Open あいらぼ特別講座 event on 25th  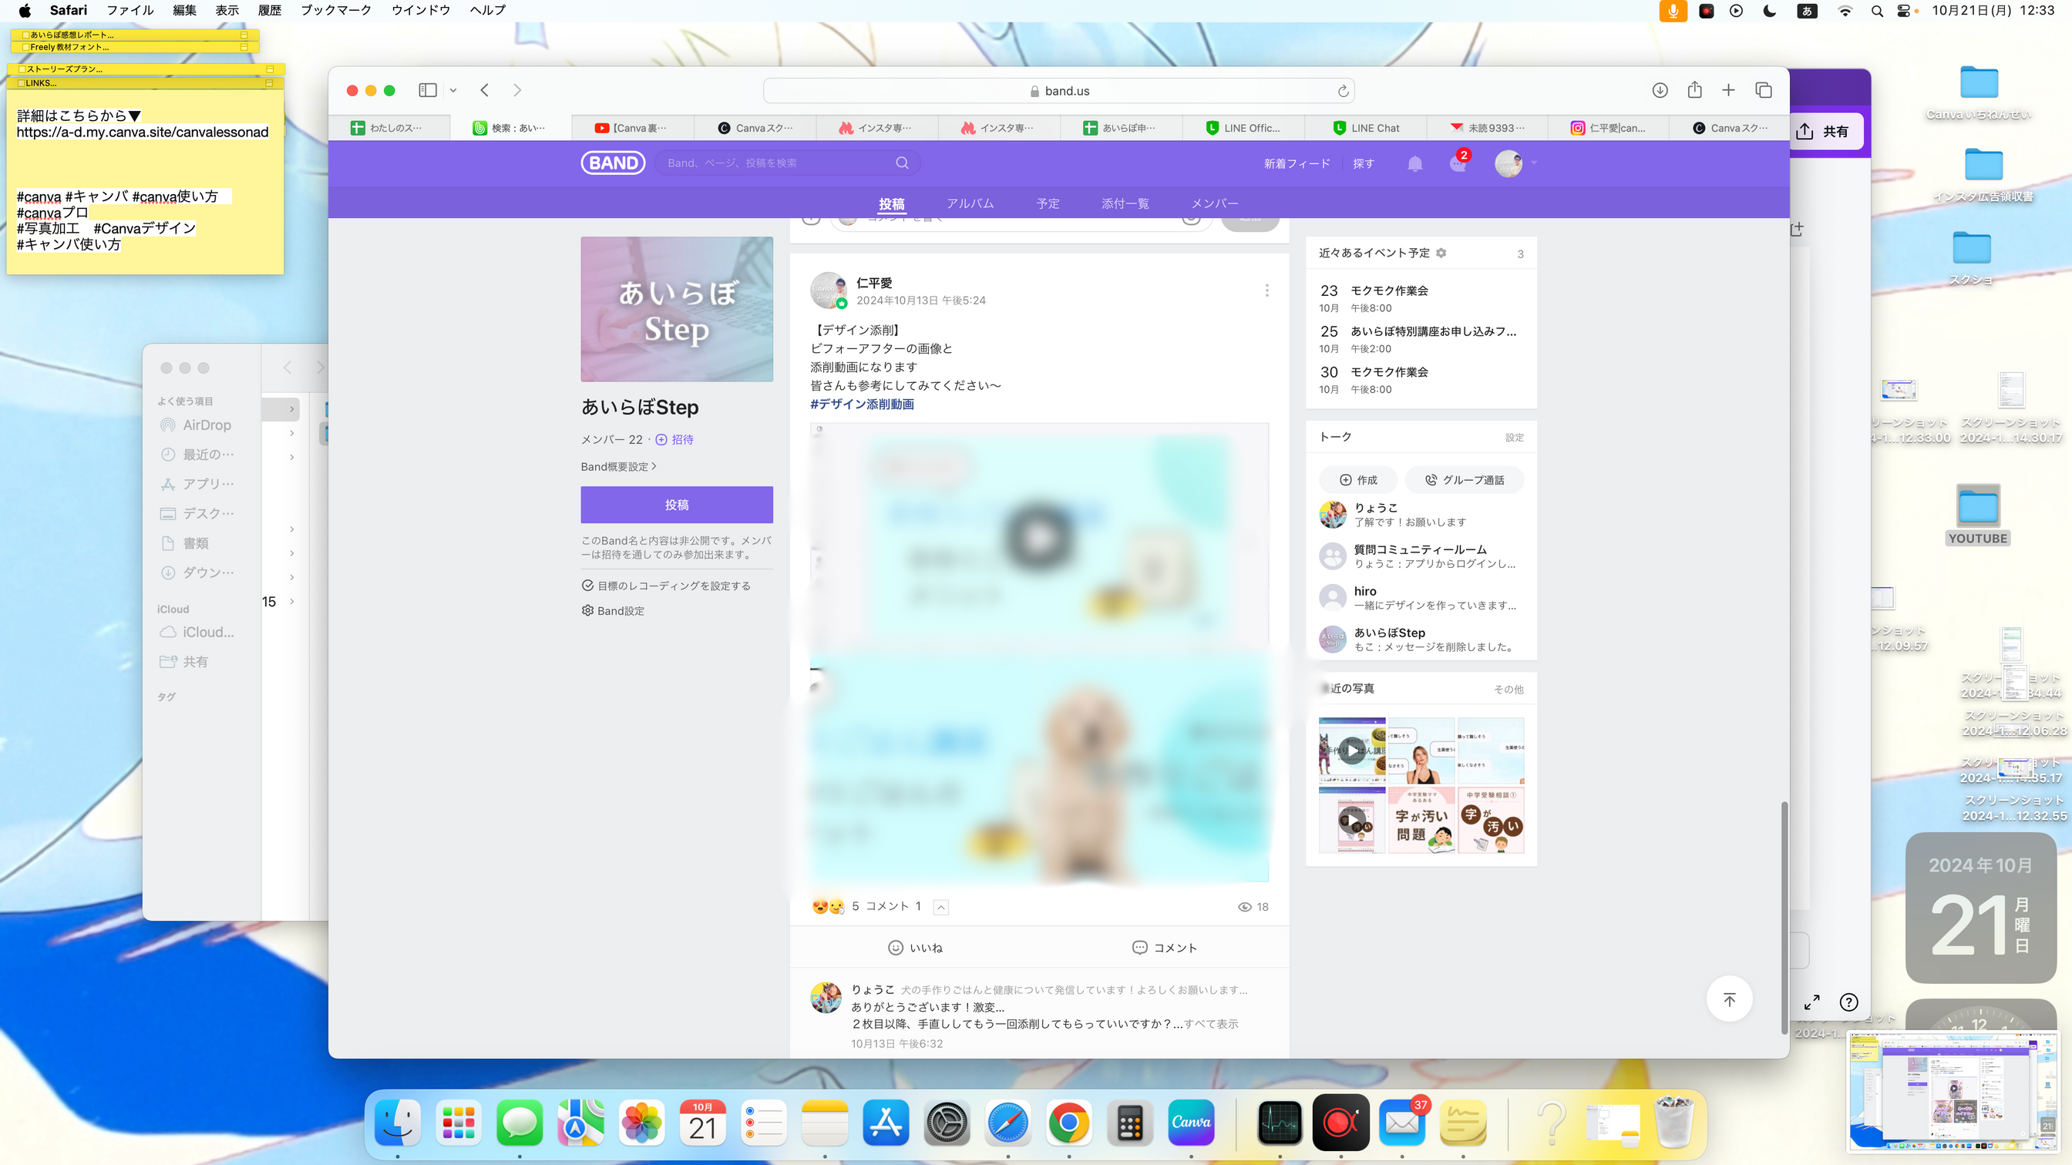1421,339
